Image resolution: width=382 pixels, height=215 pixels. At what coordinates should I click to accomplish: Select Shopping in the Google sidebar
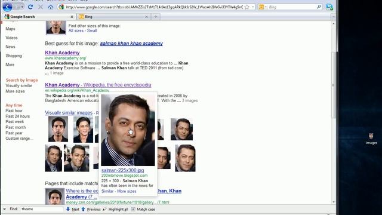coord(14,56)
